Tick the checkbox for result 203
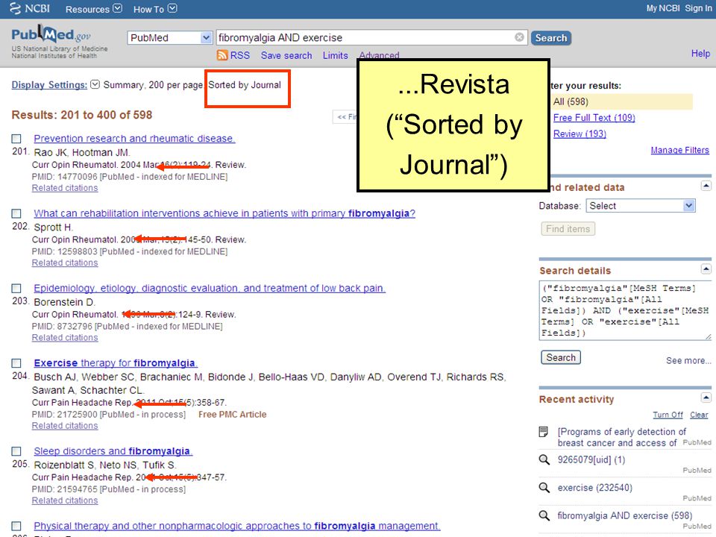Image resolution: width=716 pixels, height=537 pixels. click(x=16, y=288)
